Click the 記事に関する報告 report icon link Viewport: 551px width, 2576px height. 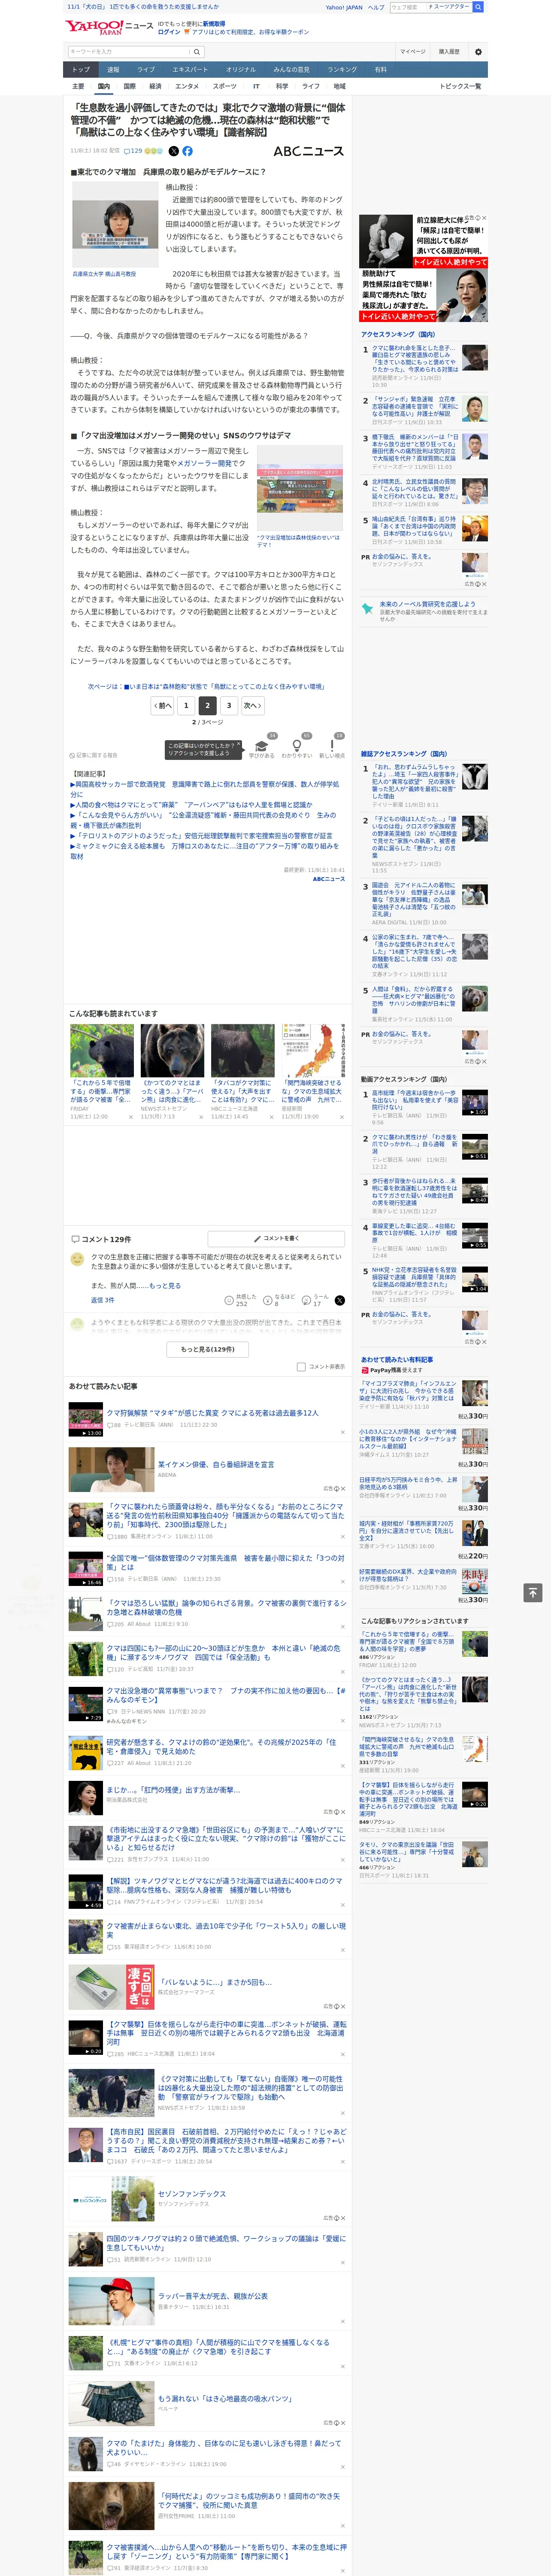click(93, 755)
